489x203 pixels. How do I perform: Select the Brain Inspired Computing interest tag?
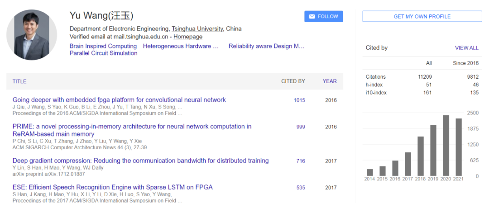[x=103, y=46]
